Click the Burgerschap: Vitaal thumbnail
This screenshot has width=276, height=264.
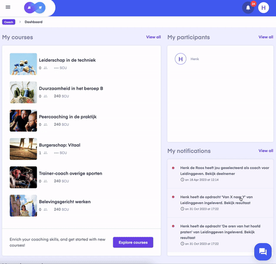(23, 149)
